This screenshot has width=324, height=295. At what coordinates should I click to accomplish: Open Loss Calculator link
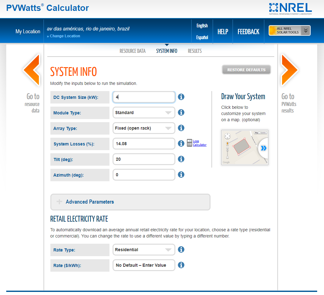point(200,143)
